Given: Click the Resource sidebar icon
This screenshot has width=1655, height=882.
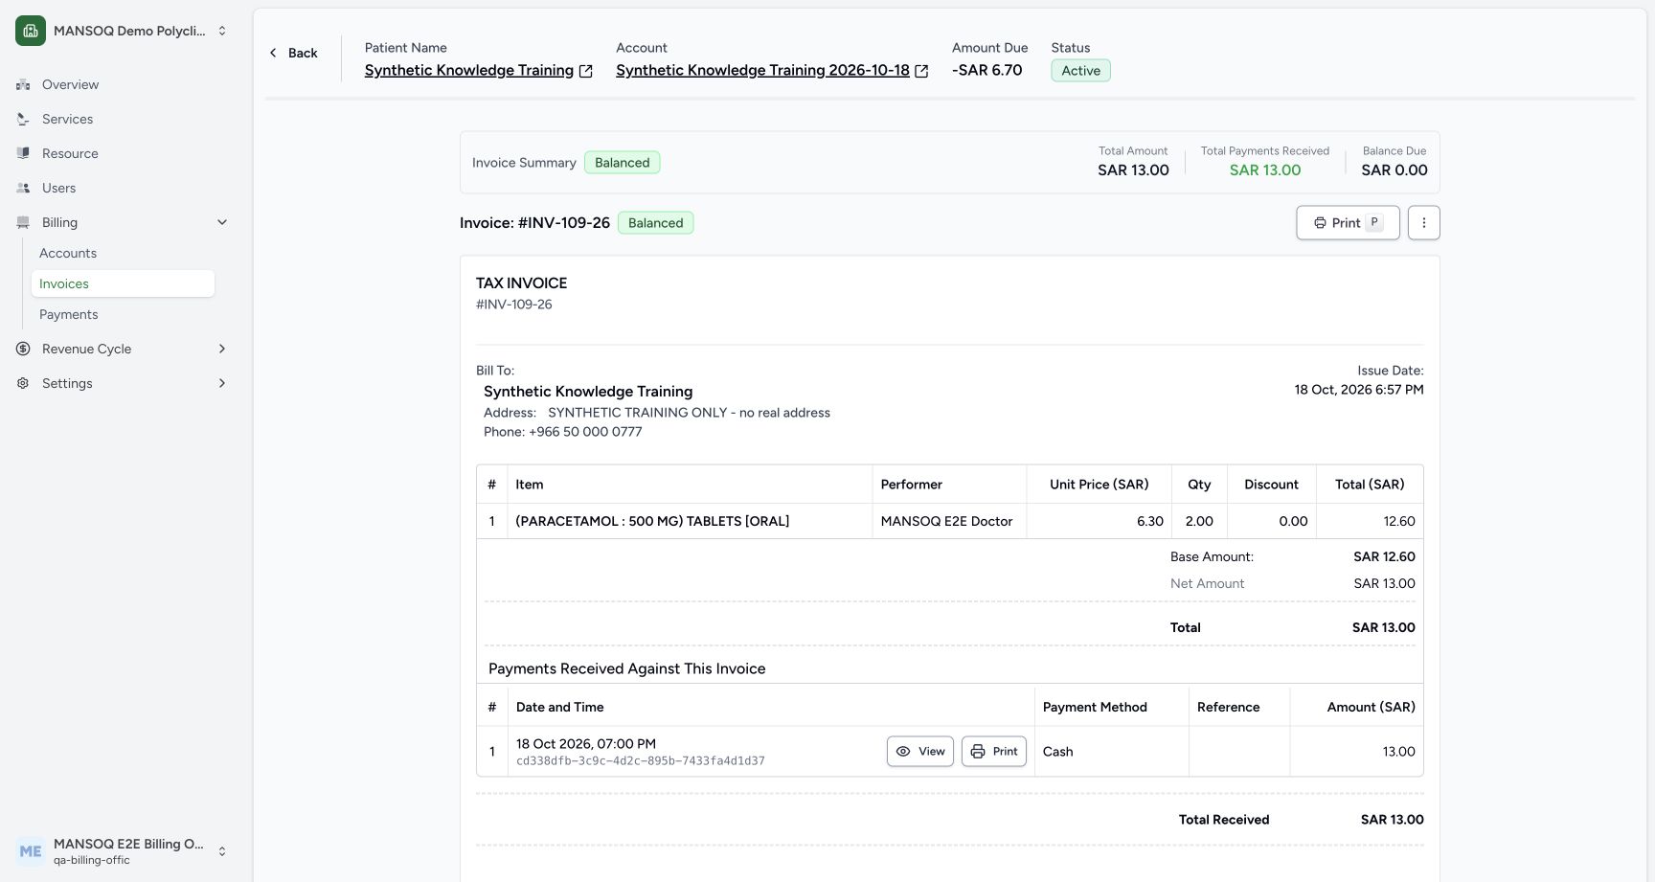Looking at the screenshot, I should point(23,153).
